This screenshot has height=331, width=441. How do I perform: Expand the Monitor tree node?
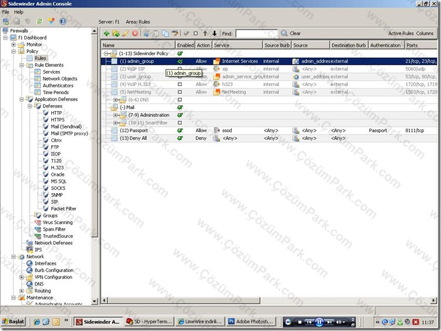click(14, 44)
